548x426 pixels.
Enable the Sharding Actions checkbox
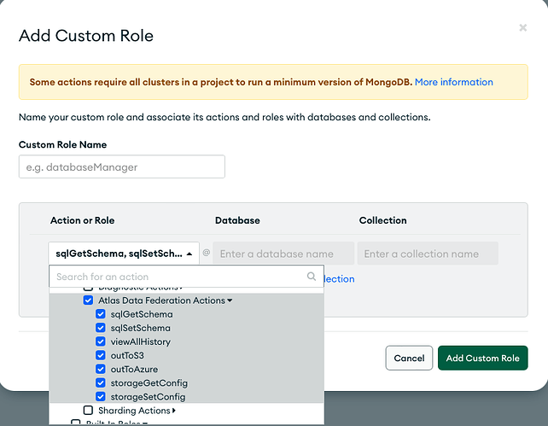coord(87,411)
